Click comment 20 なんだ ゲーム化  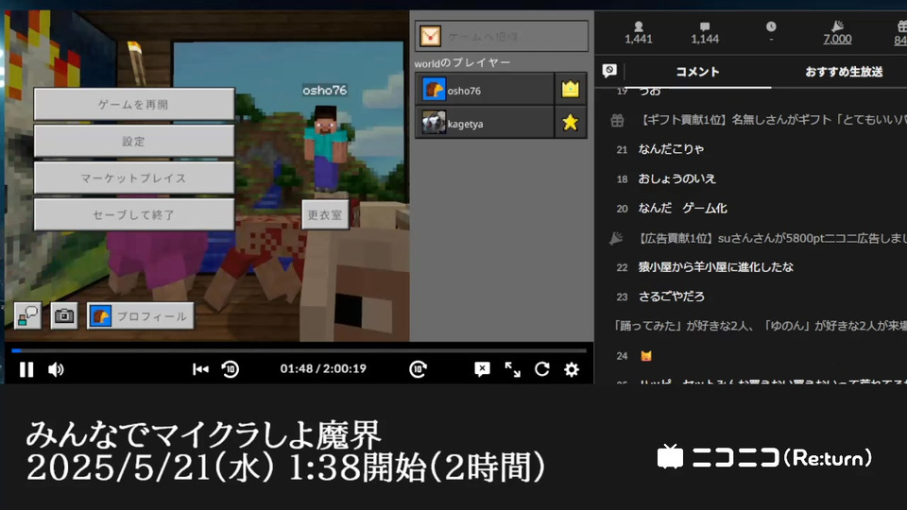pos(682,208)
